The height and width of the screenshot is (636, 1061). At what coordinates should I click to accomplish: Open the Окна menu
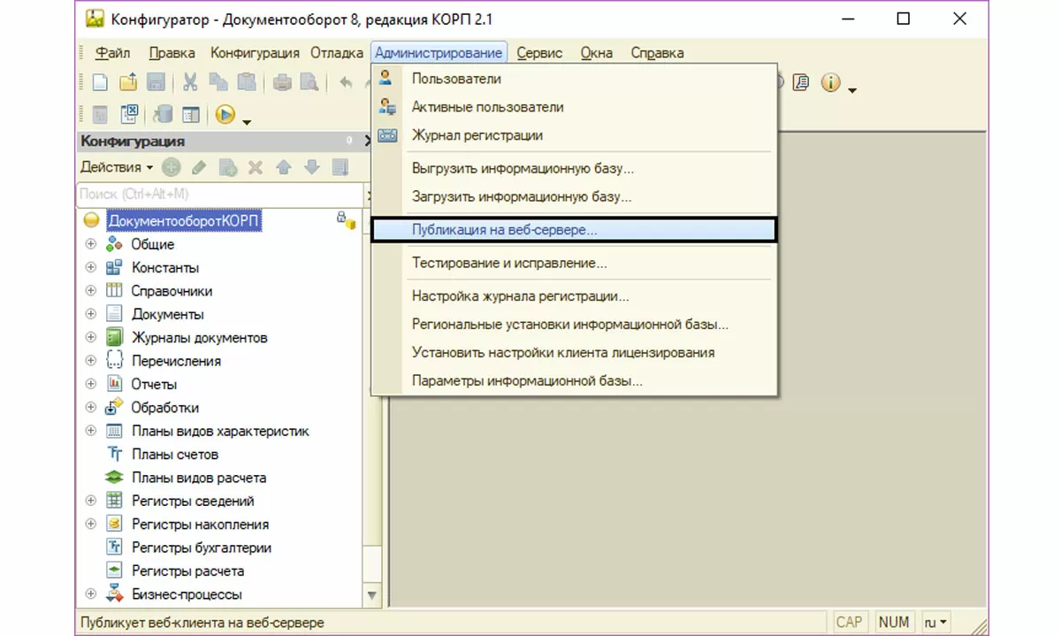pyautogui.click(x=597, y=53)
